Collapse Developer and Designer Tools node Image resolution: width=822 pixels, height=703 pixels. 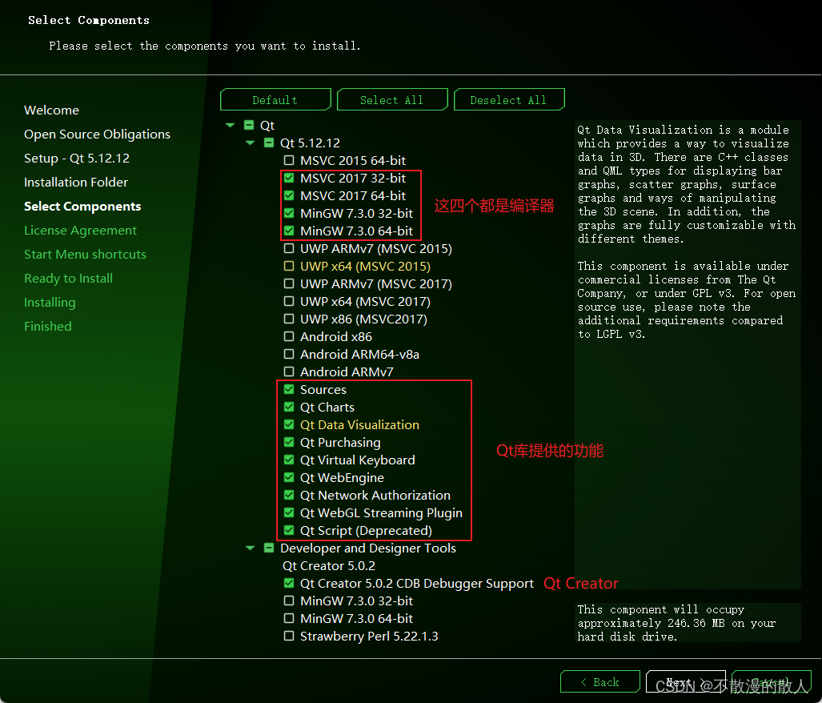[250, 548]
